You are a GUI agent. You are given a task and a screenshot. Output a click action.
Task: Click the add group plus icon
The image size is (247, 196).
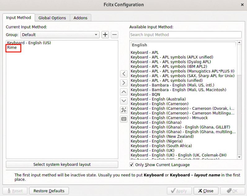(x=105, y=35)
